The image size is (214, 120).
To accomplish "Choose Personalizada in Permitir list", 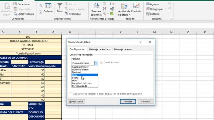I will point(85,86).
